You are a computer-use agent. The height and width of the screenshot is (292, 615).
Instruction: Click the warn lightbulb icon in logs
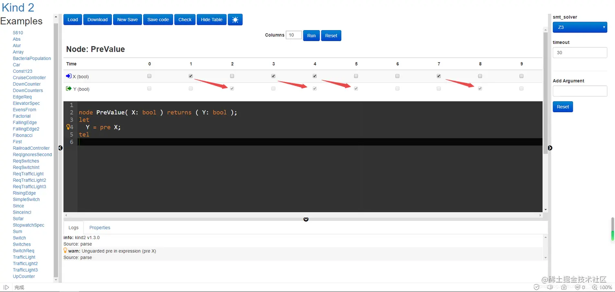[x=65, y=251]
